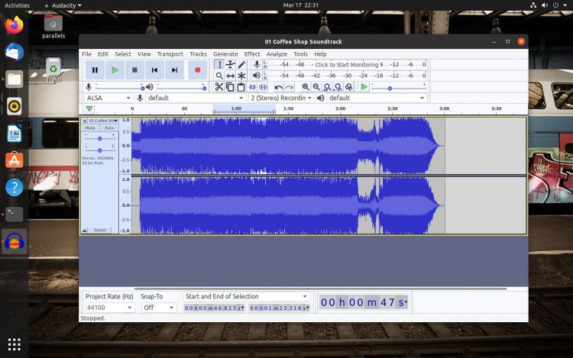
Task: Select the Draw (pencil) tool
Action: tap(241, 65)
